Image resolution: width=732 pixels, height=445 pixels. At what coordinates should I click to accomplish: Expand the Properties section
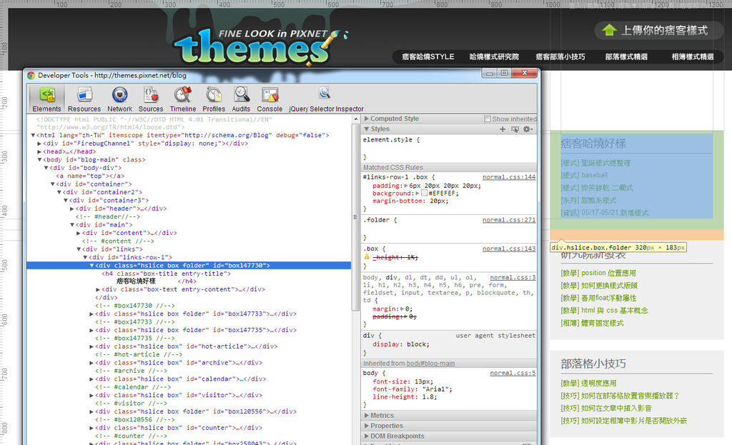click(367, 426)
